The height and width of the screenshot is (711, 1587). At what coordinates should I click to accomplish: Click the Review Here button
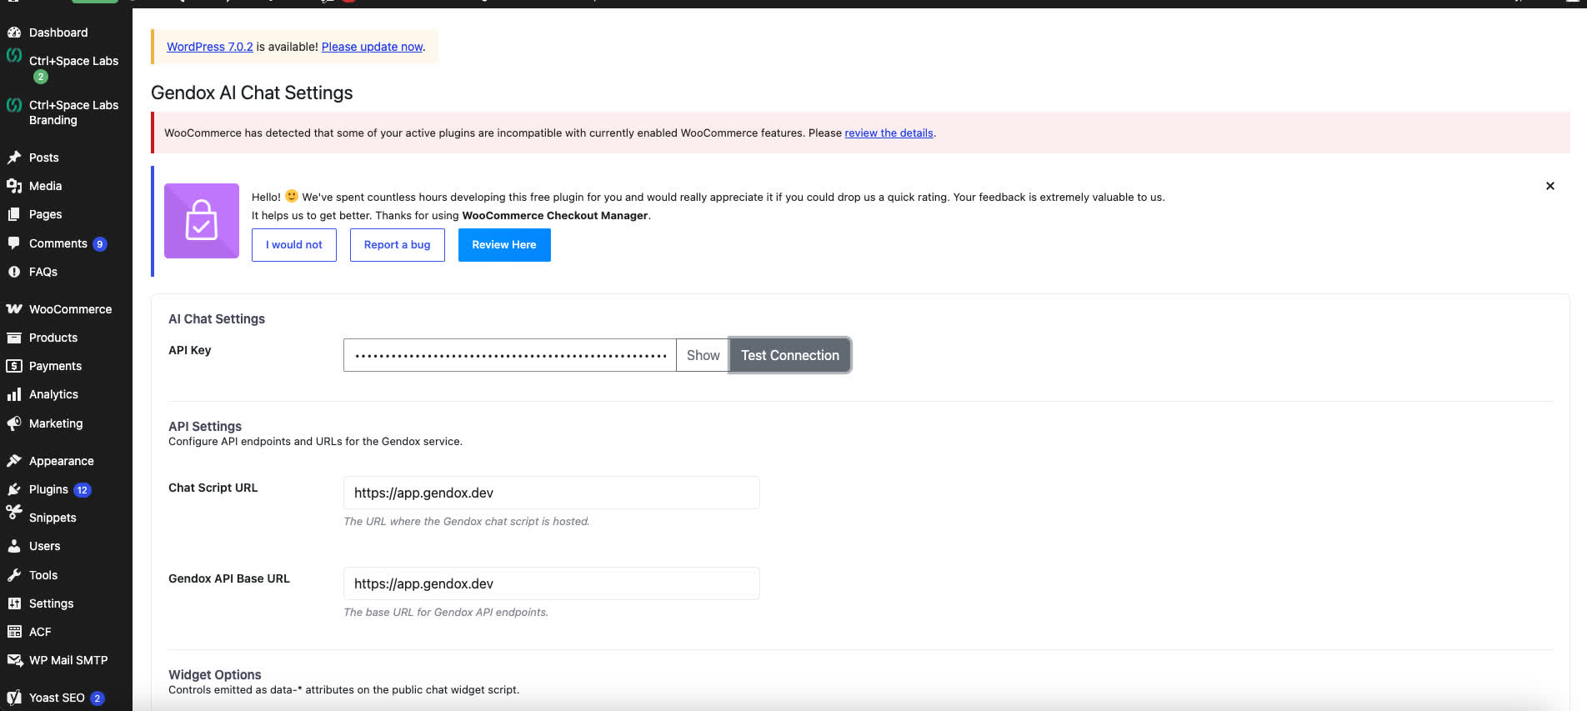point(504,245)
